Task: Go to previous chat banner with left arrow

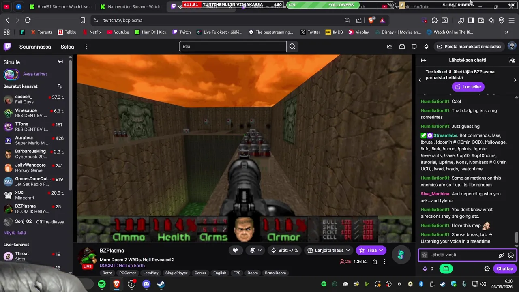Action: point(420,80)
